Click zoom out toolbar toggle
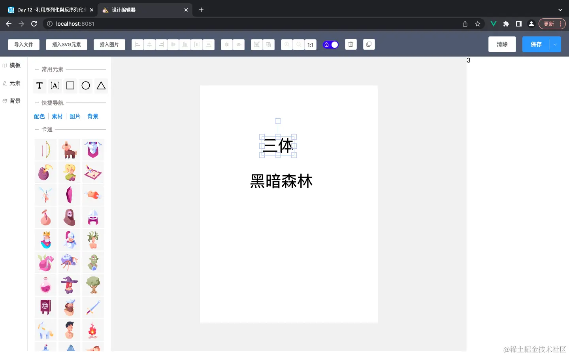This screenshot has width=569, height=356. (298, 44)
